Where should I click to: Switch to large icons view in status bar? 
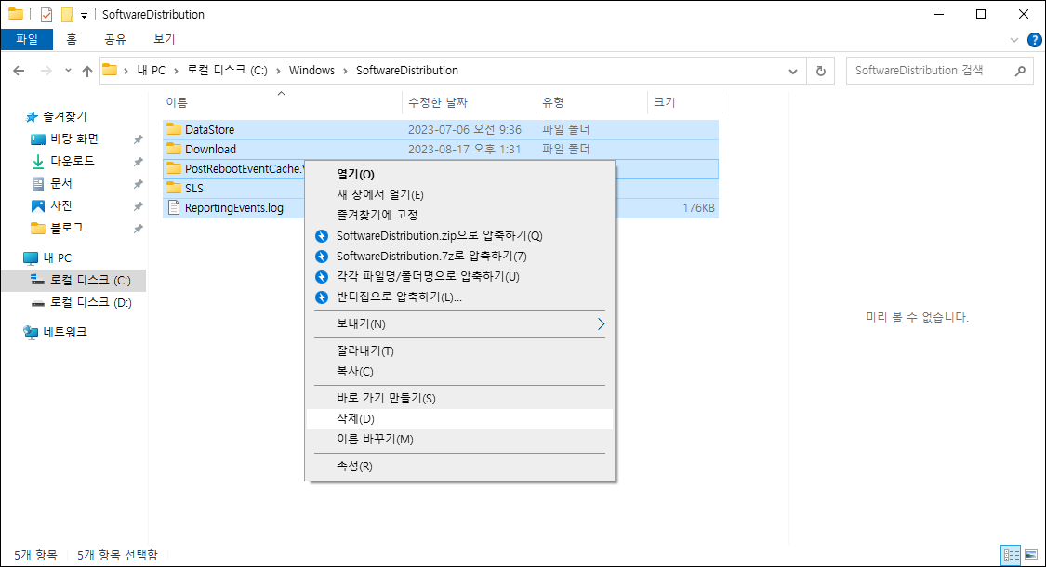pyautogui.click(x=1031, y=555)
